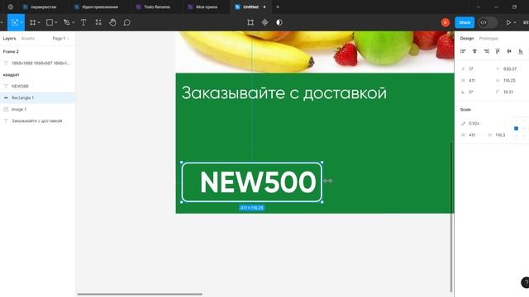
Task: Select the image 1 layer
Action: tap(37, 110)
